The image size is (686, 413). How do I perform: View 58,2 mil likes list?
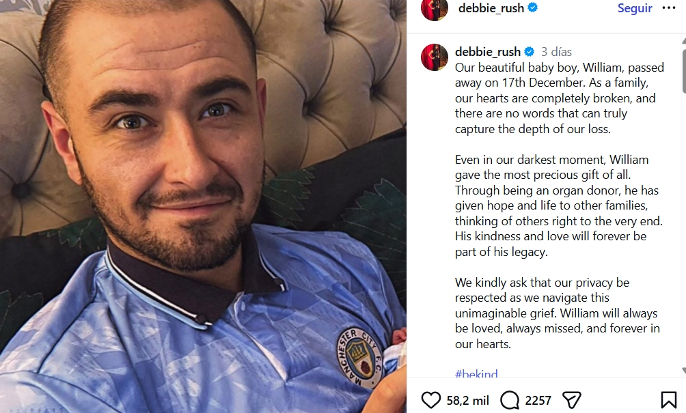[467, 400]
